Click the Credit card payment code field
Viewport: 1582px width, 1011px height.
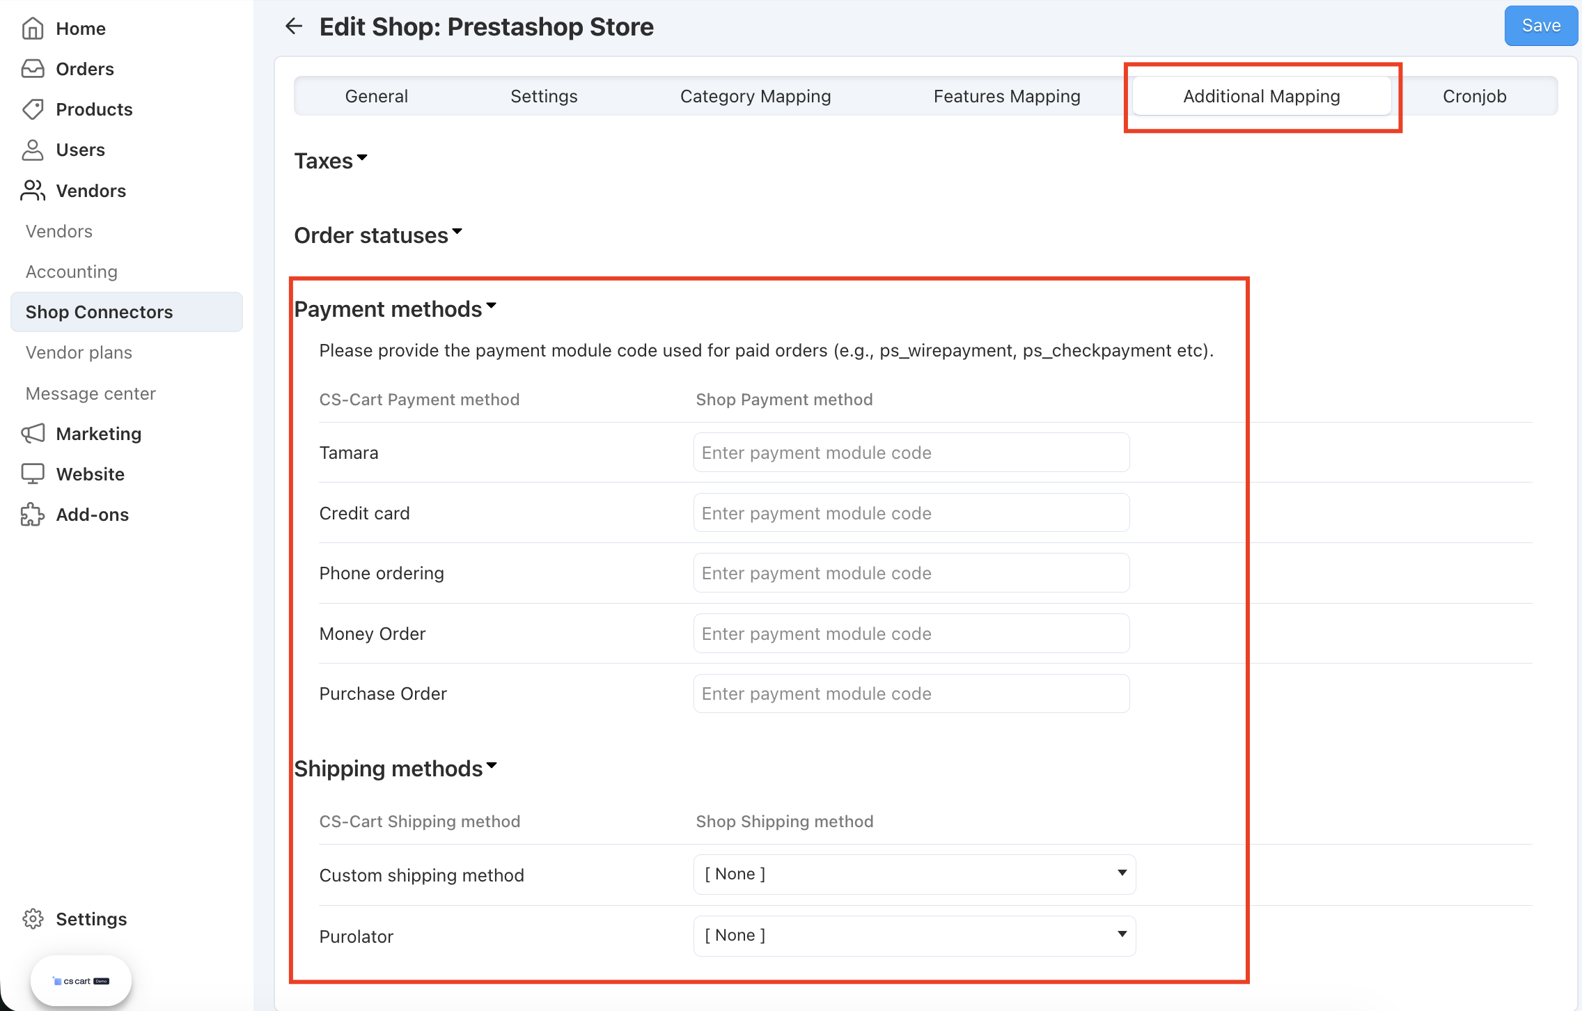pyautogui.click(x=911, y=513)
